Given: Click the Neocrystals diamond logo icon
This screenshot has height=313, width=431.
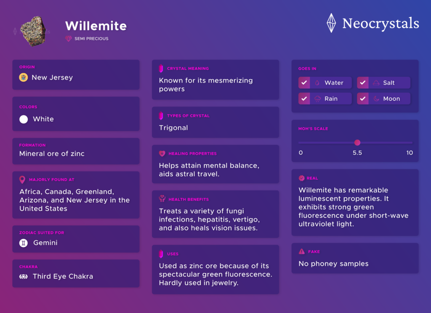Looking at the screenshot, I should (331, 23).
